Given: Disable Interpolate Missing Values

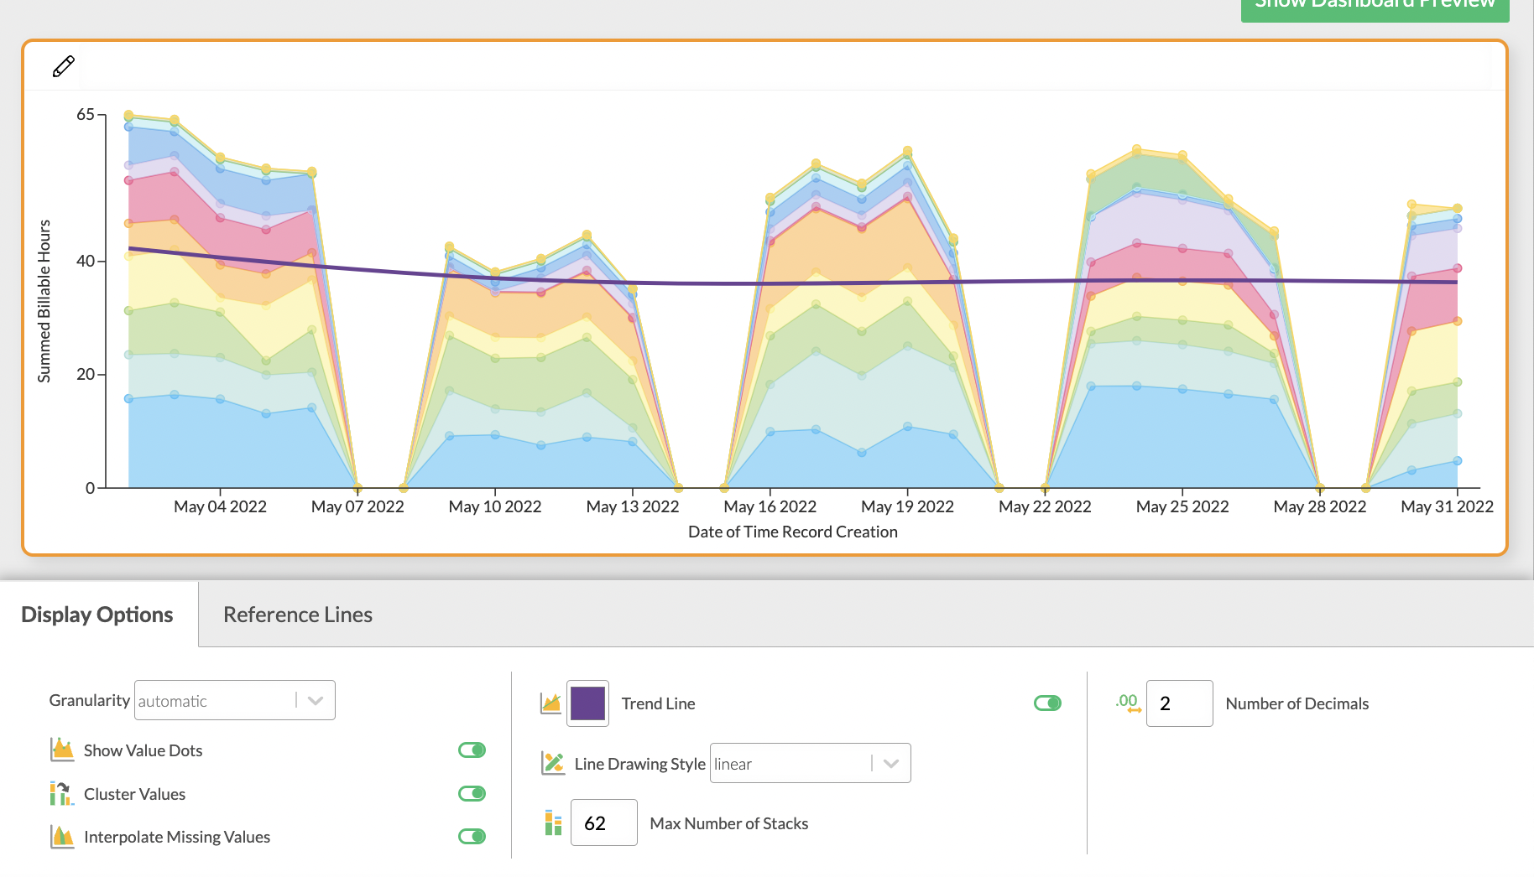Looking at the screenshot, I should [471, 836].
